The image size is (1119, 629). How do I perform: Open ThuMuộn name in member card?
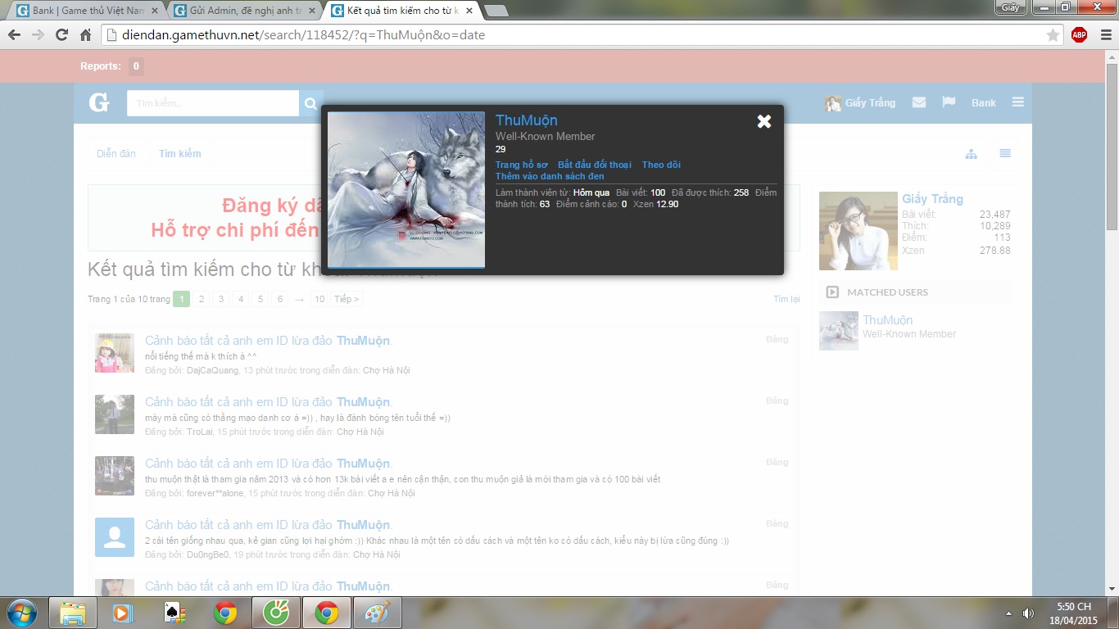pos(526,120)
